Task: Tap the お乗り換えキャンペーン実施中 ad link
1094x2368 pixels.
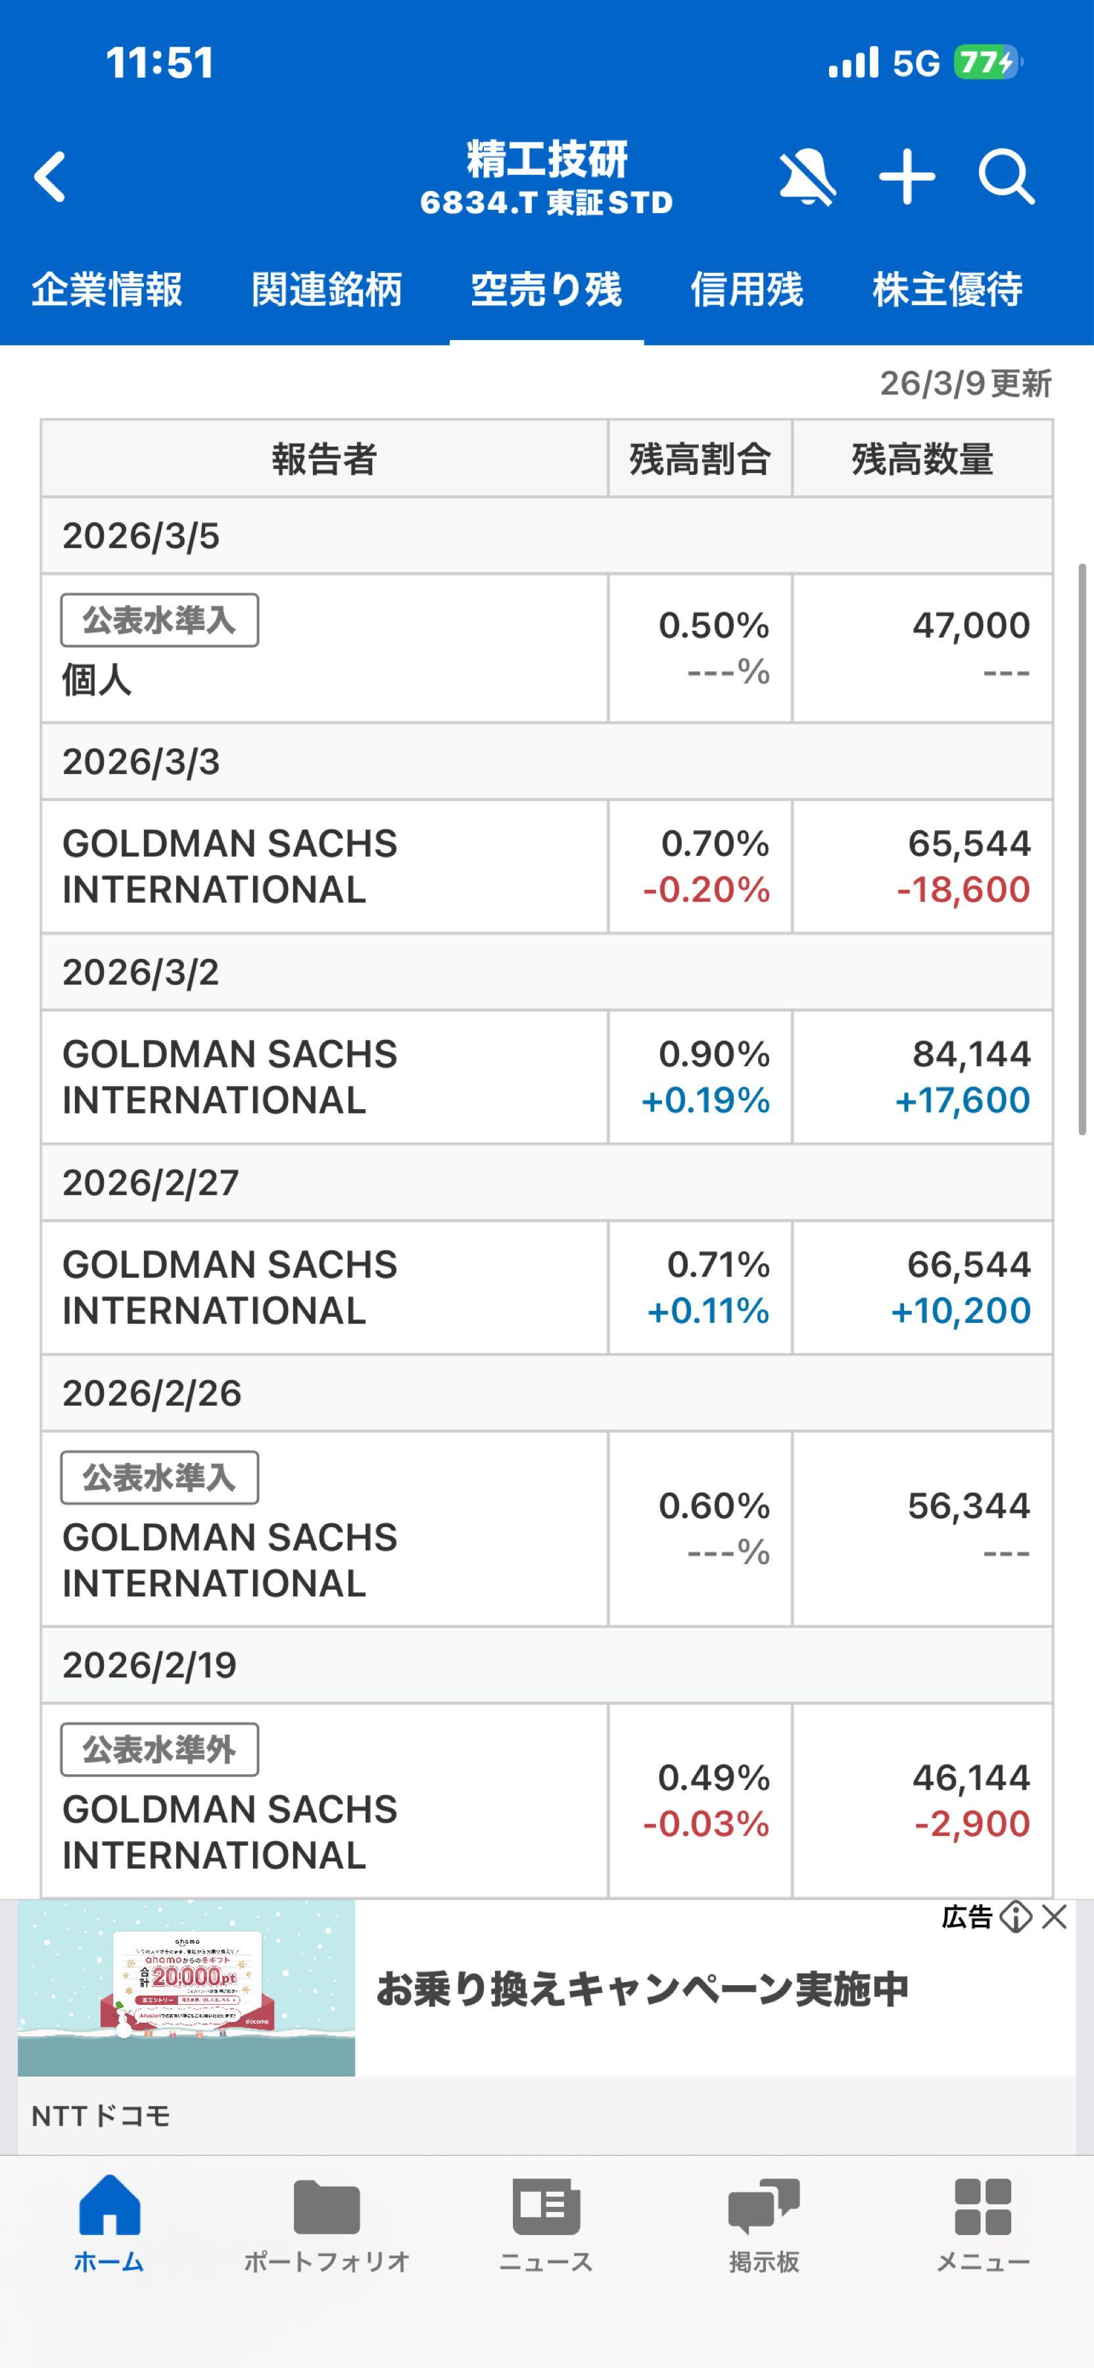Action: (x=641, y=1989)
